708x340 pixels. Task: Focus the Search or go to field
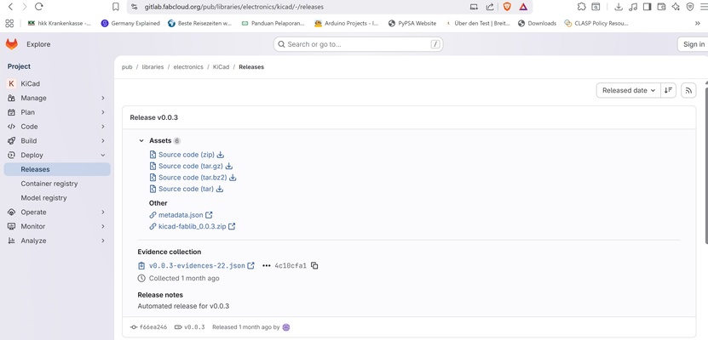click(x=358, y=44)
